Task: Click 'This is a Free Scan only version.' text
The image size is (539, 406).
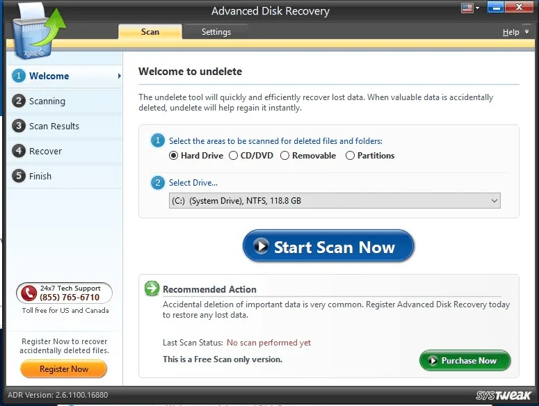Action: [223, 359]
